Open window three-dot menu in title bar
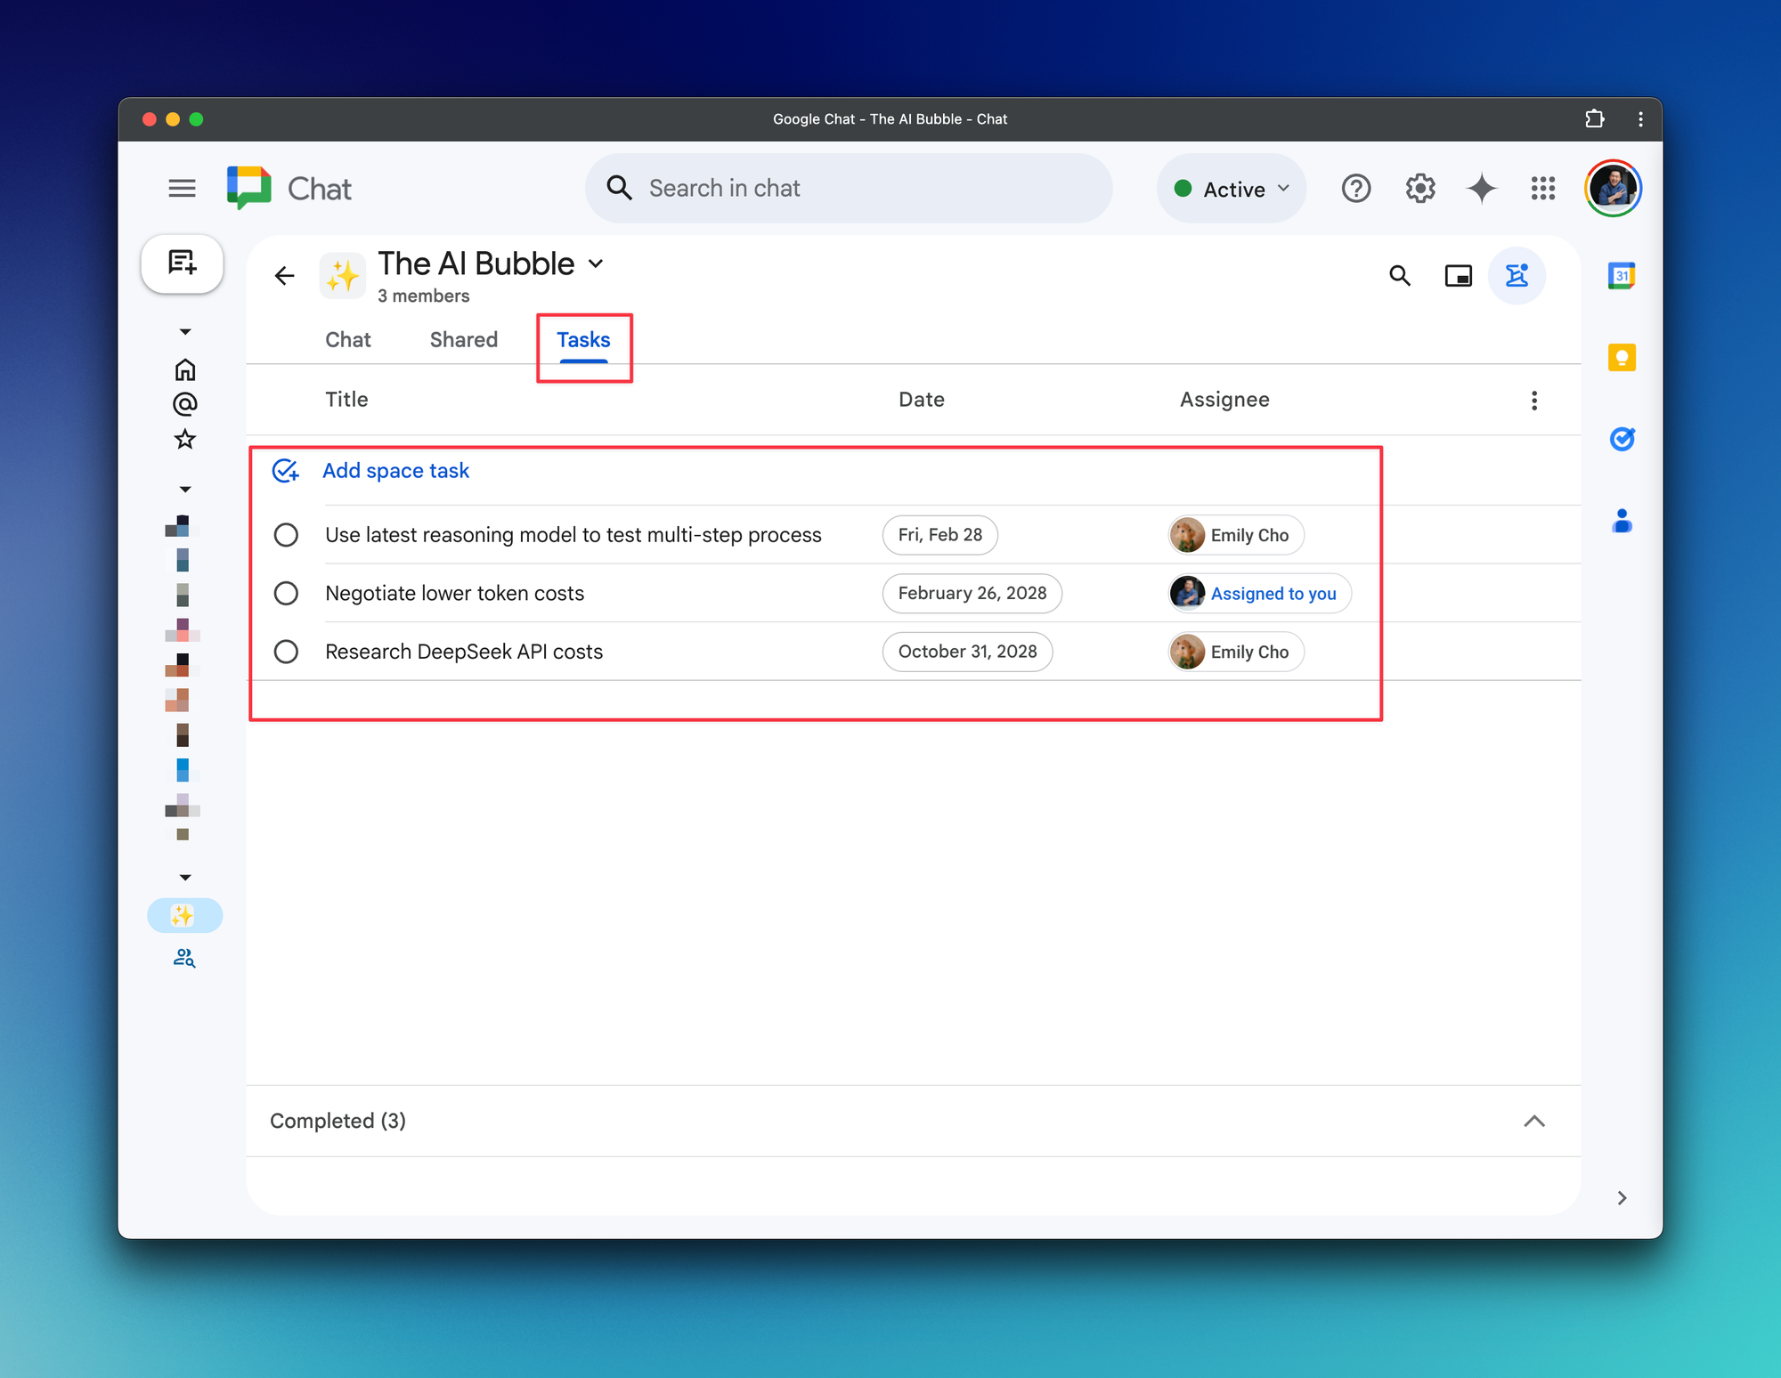This screenshot has width=1781, height=1378. click(x=1640, y=119)
